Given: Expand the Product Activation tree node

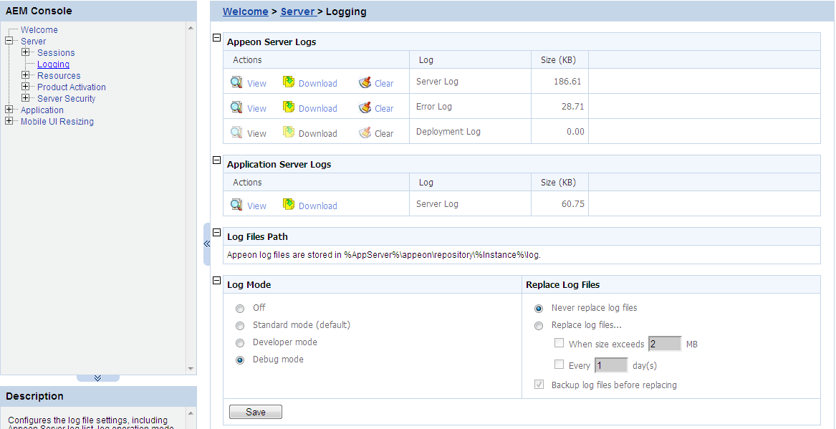Looking at the screenshot, I should [25, 87].
